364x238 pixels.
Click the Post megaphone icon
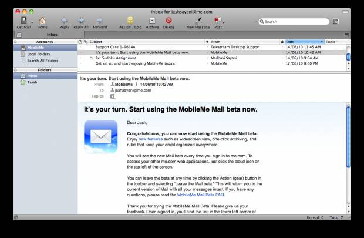(217, 21)
